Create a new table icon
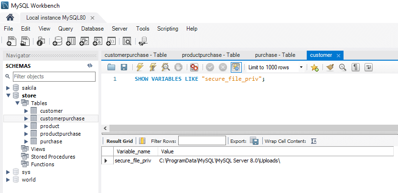The height and width of the screenshot is (193, 398). 71,41
